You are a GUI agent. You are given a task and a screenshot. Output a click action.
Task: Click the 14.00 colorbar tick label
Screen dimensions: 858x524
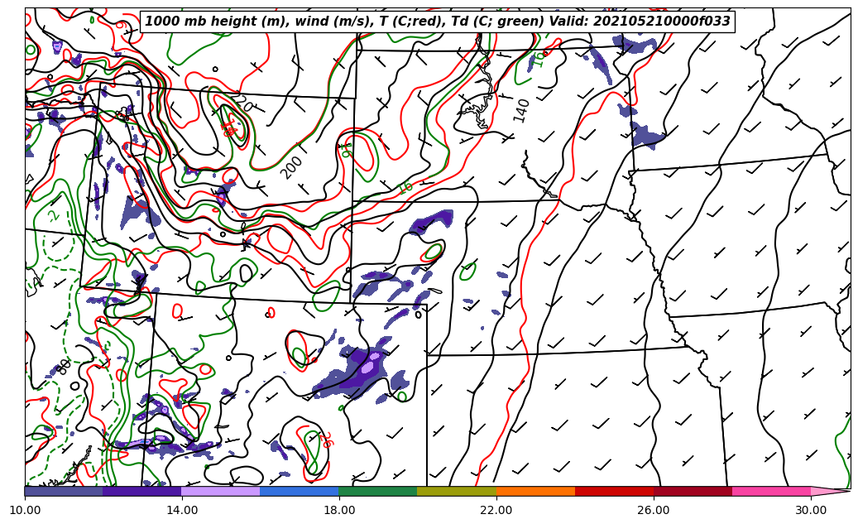(x=182, y=511)
